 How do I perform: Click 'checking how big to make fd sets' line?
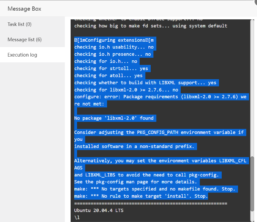(150, 26)
